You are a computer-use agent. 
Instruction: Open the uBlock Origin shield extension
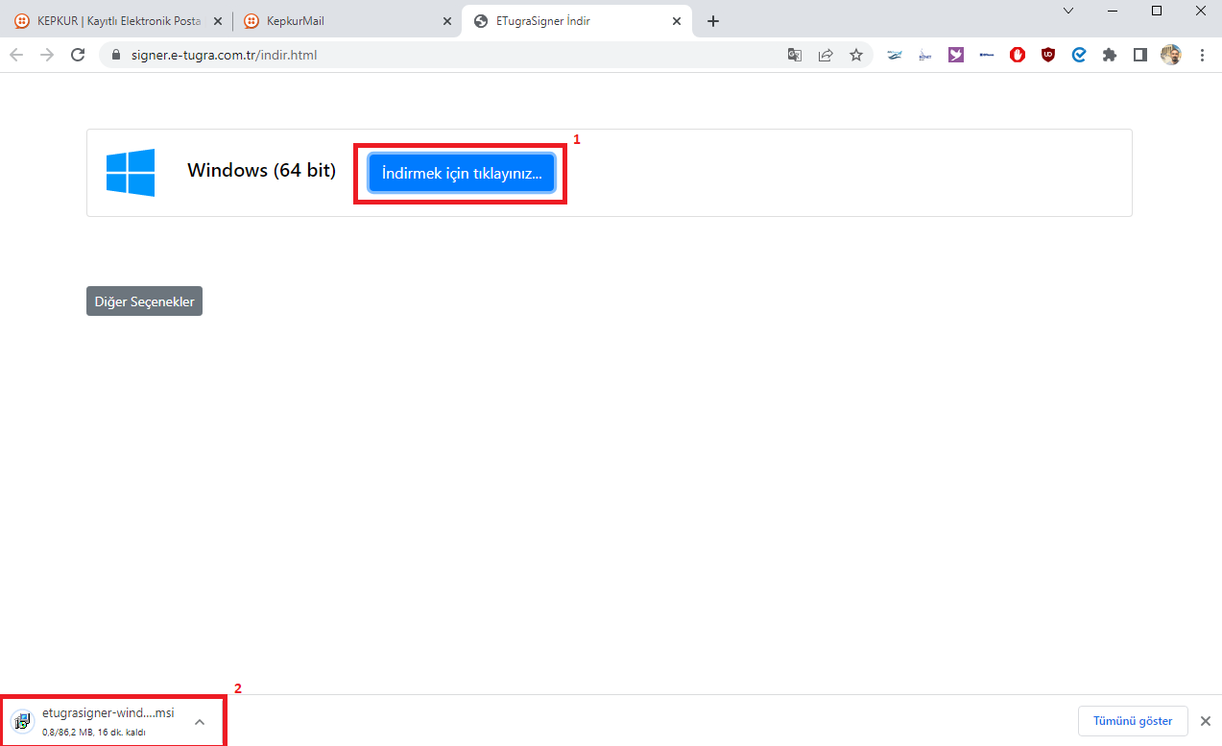point(1048,55)
